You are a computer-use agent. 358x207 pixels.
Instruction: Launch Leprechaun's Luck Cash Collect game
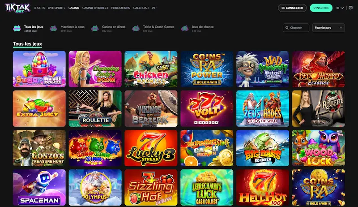(x=207, y=188)
